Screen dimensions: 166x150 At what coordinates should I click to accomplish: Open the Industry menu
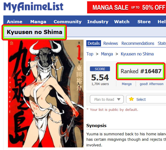98,22
